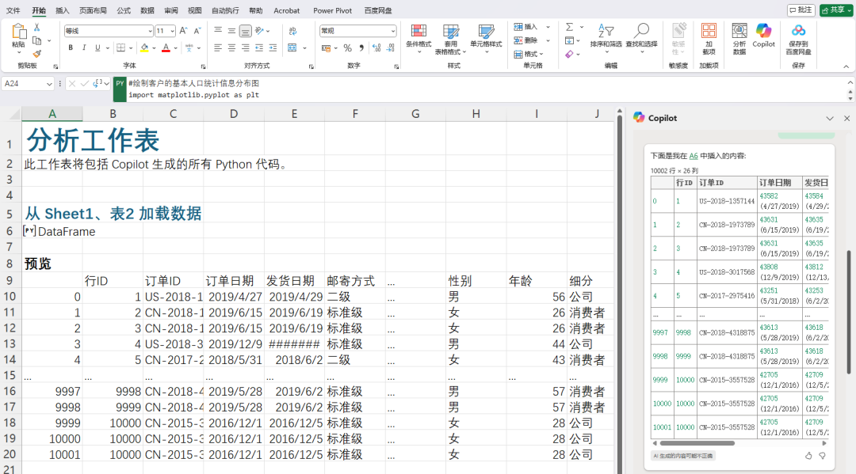Toggle italic formatting

[x=84, y=47]
